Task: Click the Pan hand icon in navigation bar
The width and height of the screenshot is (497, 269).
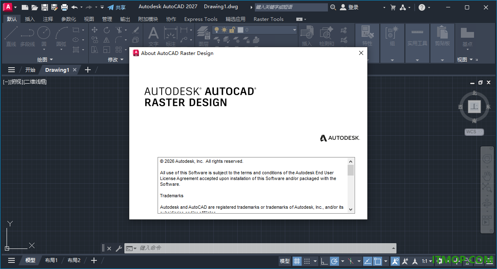Action: (487, 176)
